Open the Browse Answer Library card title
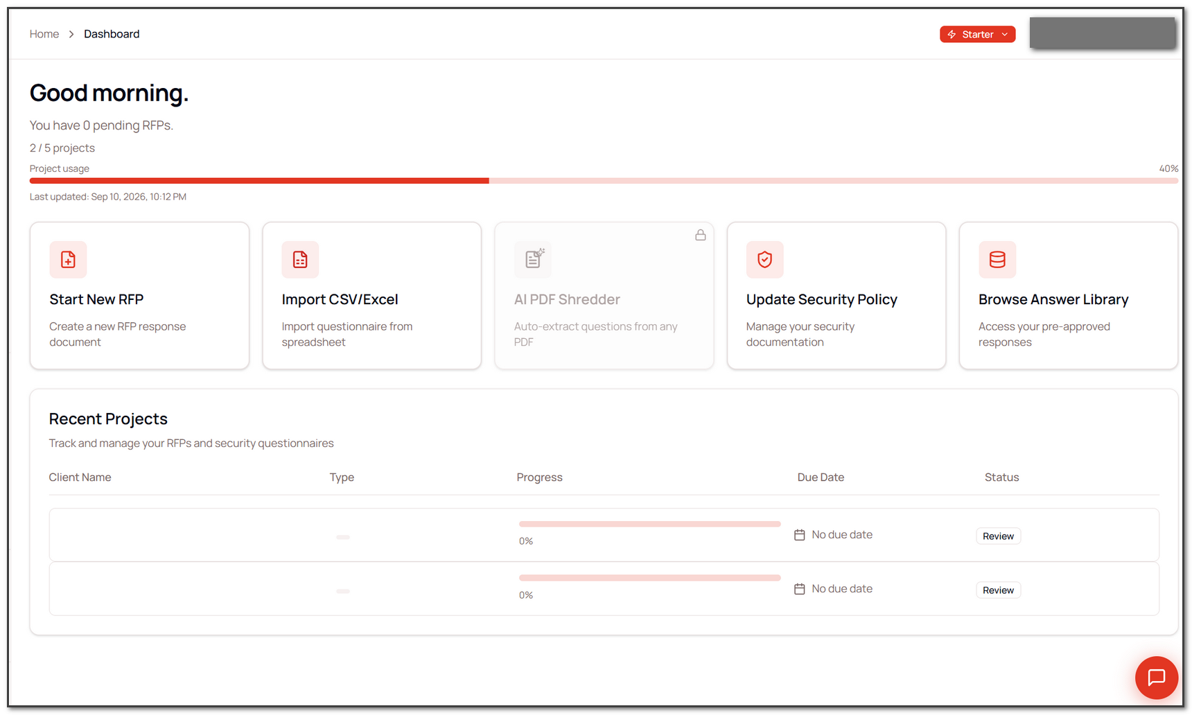Screen dimensions: 1192x715 tap(1053, 299)
